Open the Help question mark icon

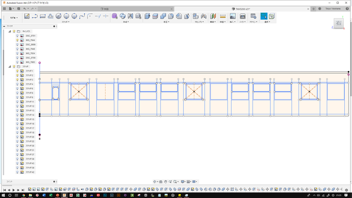pyautogui.click(x=347, y=9)
